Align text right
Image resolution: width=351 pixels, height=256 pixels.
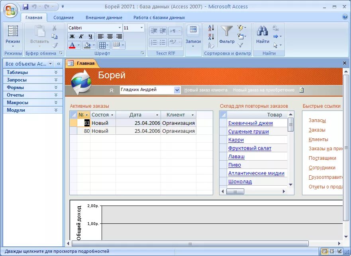119,37
